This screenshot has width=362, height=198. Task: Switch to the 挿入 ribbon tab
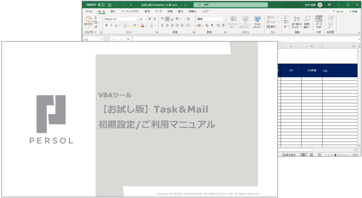[x=113, y=11]
